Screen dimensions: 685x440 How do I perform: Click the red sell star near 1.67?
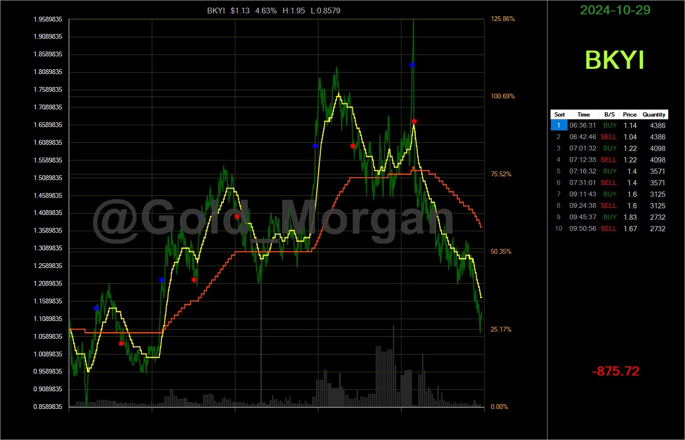[414, 121]
